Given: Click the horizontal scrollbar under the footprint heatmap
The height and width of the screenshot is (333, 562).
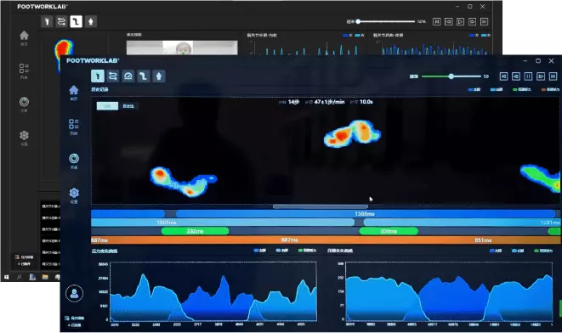Looking at the screenshot, I should (320, 206).
